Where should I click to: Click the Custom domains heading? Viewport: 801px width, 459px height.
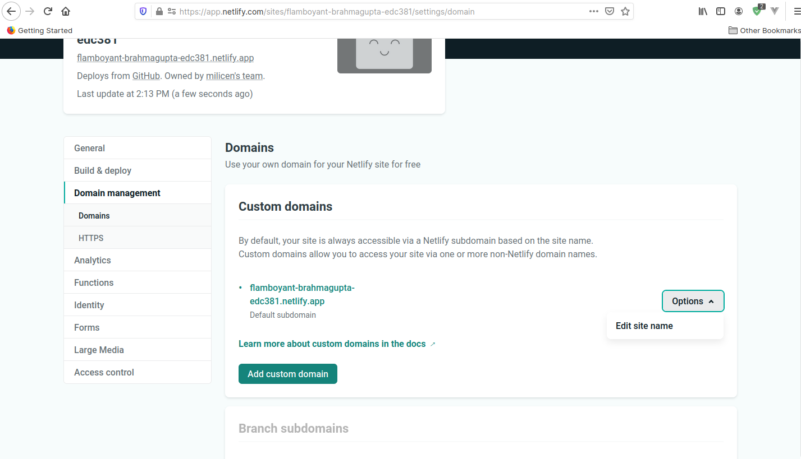tap(285, 206)
